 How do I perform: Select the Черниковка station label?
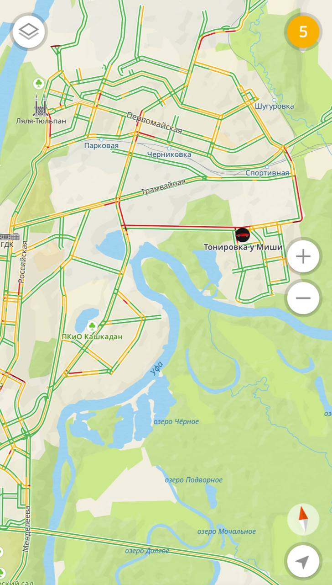pyautogui.click(x=169, y=154)
